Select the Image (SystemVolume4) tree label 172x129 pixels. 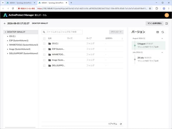[x=20, y=49]
